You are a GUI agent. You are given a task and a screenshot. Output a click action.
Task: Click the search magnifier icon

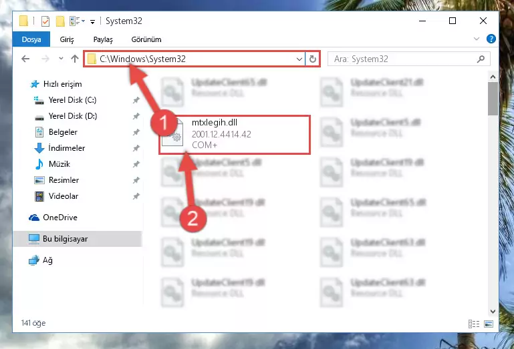[x=481, y=59]
